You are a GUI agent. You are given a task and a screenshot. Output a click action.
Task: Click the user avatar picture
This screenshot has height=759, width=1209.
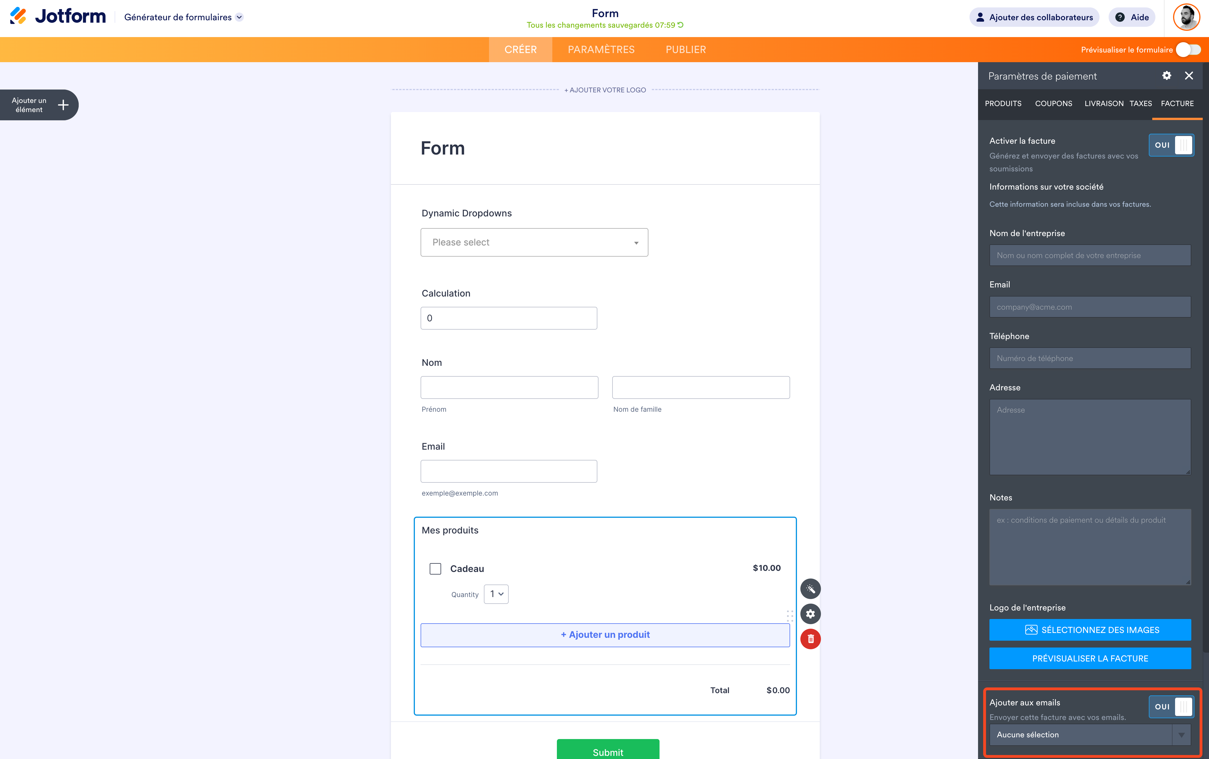pyautogui.click(x=1186, y=17)
